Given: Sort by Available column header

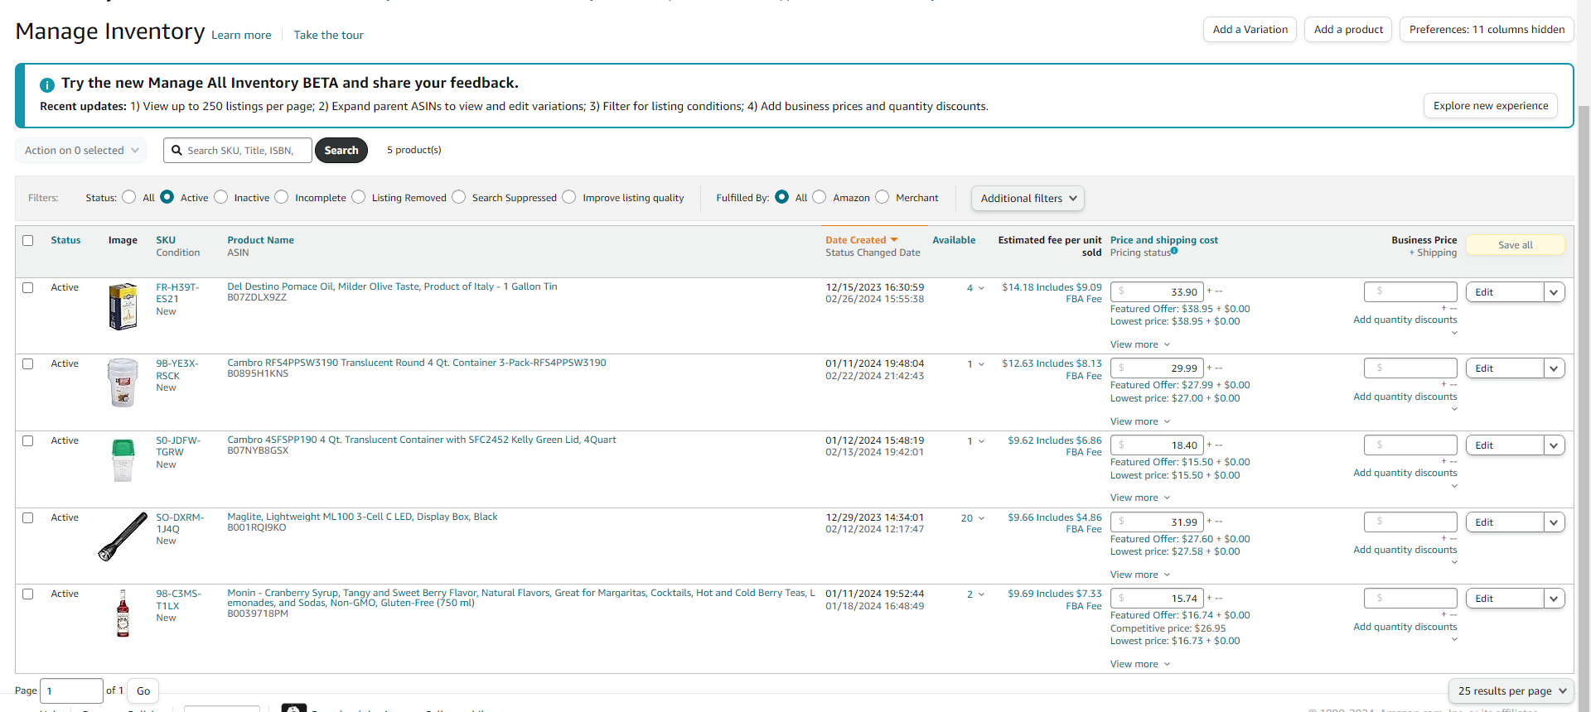Looking at the screenshot, I should point(954,240).
